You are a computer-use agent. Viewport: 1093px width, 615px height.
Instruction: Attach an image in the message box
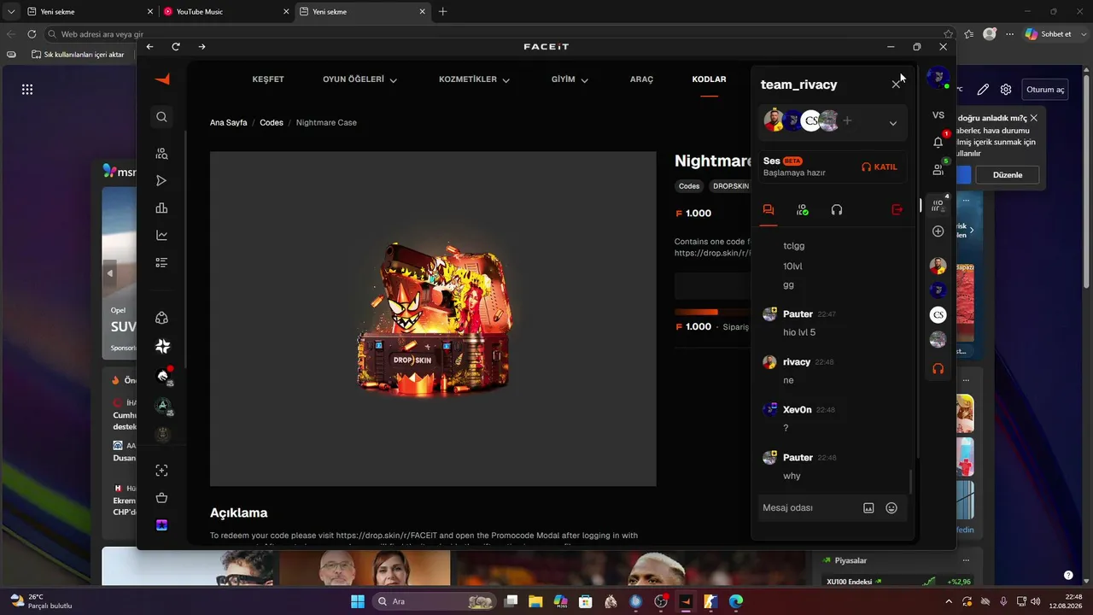868,507
